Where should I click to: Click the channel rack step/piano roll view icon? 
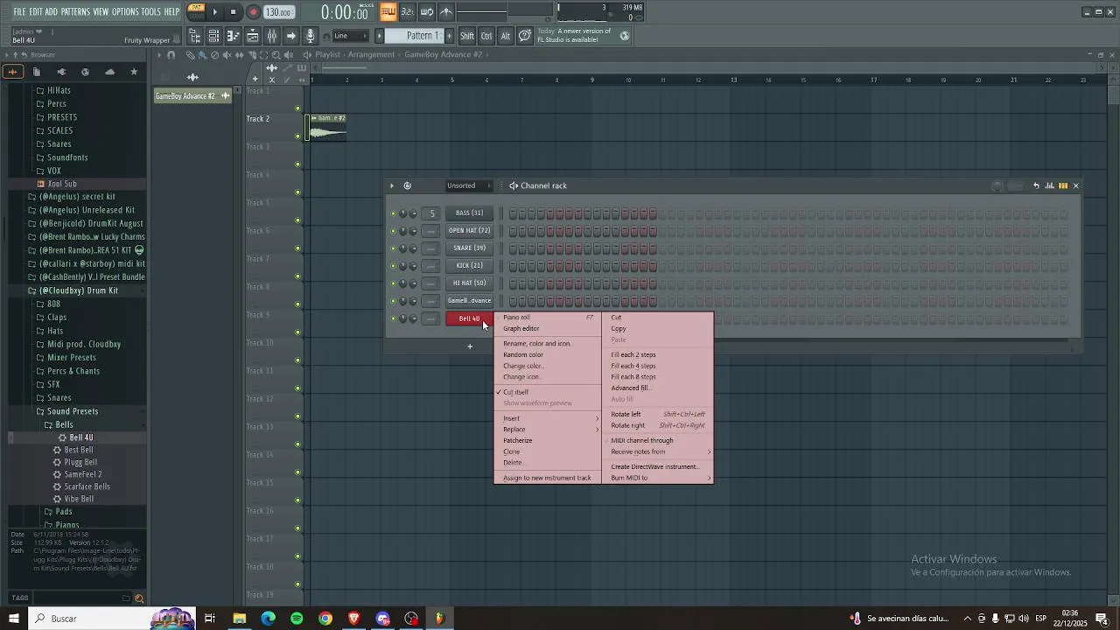[1063, 185]
